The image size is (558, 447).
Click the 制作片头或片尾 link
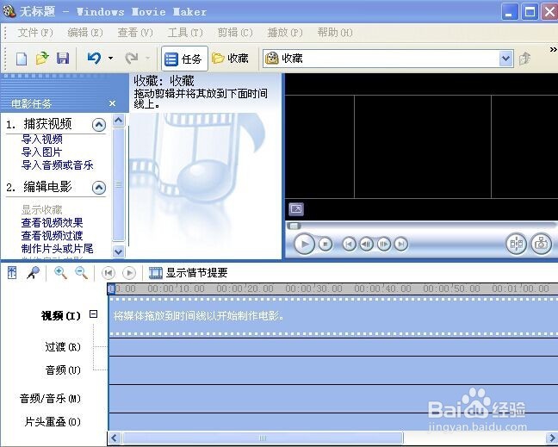pyautogui.click(x=58, y=248)
